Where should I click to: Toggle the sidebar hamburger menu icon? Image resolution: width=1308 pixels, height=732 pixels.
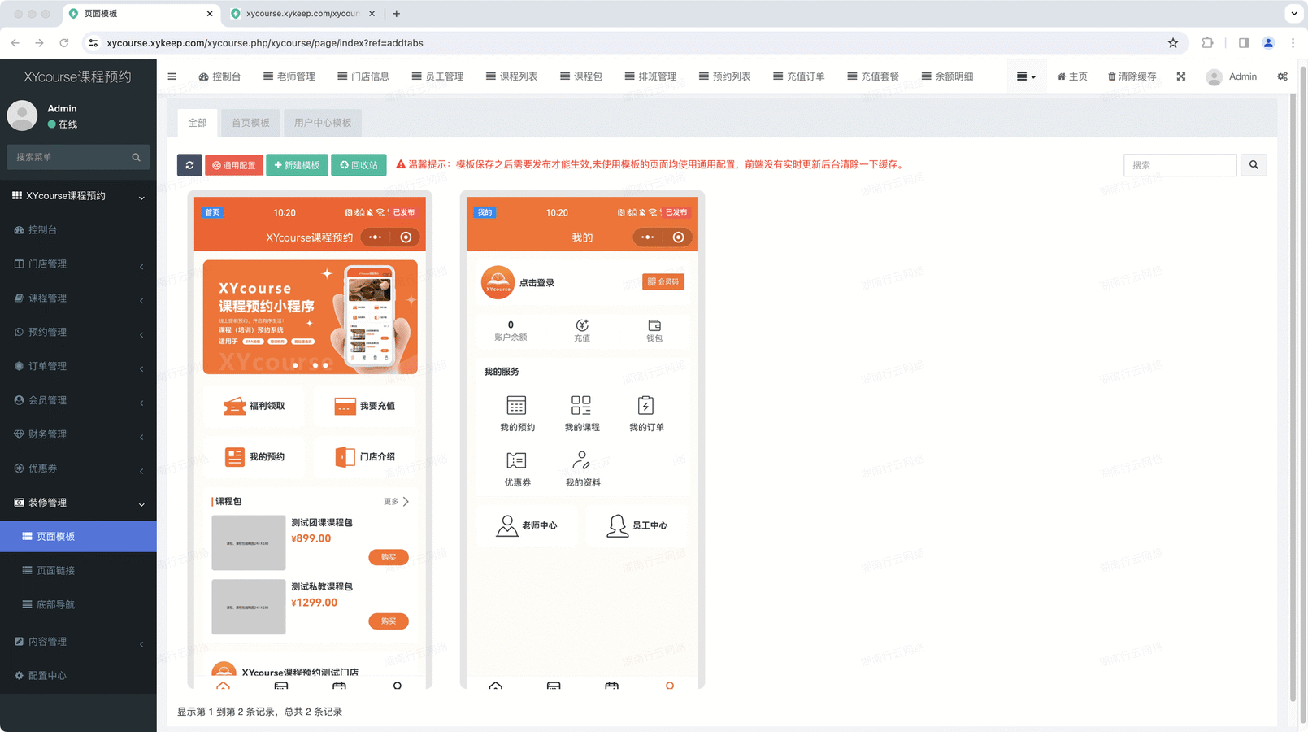tap(172, 76)
